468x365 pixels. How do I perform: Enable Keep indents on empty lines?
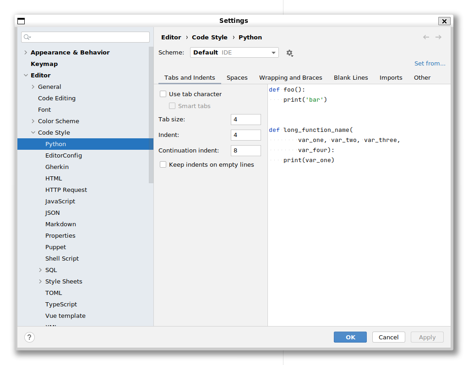pos(163,165)
